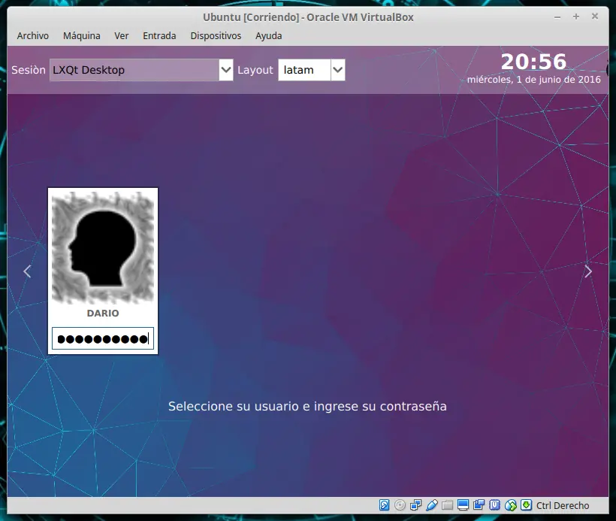Close the VirtualBox window
616x521 pixels.
(595, 17)
